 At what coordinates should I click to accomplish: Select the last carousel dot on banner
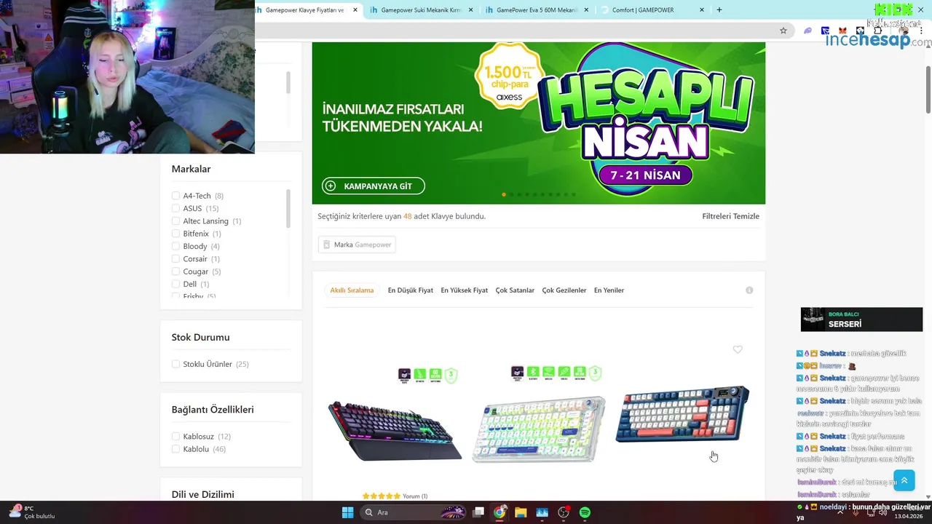pos(574,194)
